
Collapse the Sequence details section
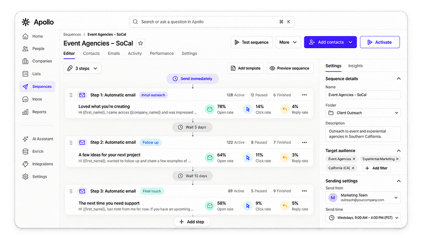(399, 78)
